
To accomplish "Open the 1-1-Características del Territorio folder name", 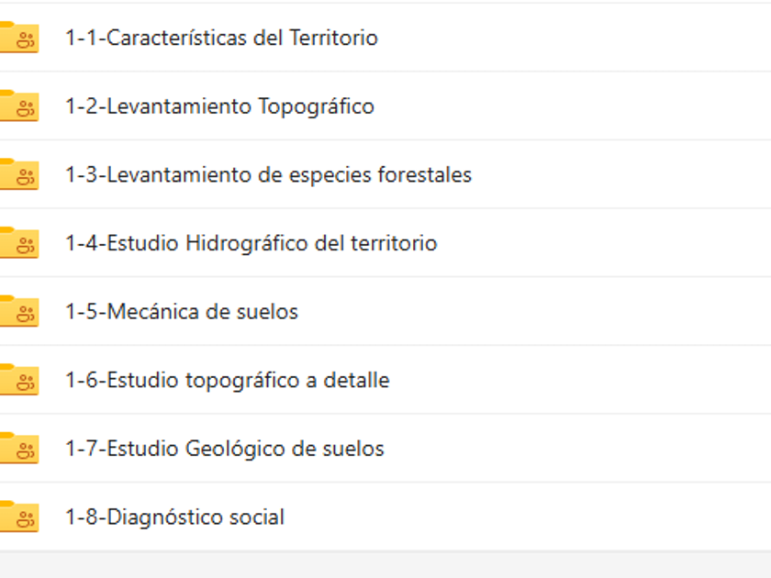I will coord(221,38).
